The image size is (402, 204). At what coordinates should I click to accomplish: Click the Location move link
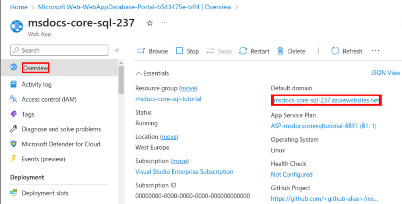click(169, 137)
